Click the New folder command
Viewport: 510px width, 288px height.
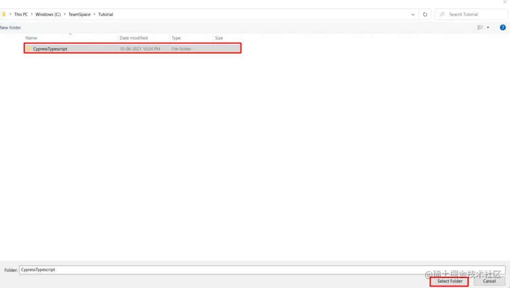[x=10, y=27]
